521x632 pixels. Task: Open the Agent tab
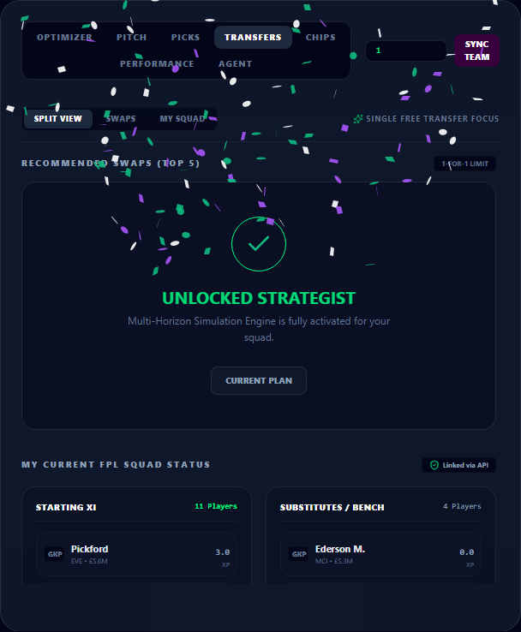point(235,63)
